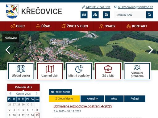Open the Územní plán tile
158x118 pixels.
coord(50,71)
